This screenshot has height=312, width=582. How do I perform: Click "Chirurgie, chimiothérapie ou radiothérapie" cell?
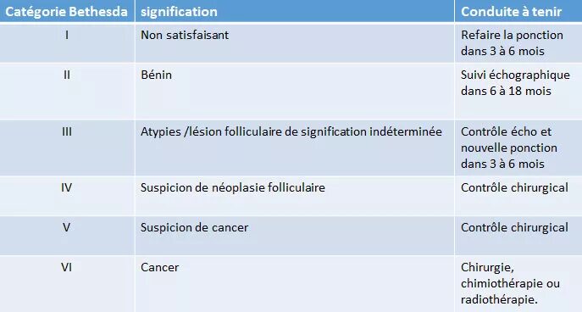tap(518, 284)
